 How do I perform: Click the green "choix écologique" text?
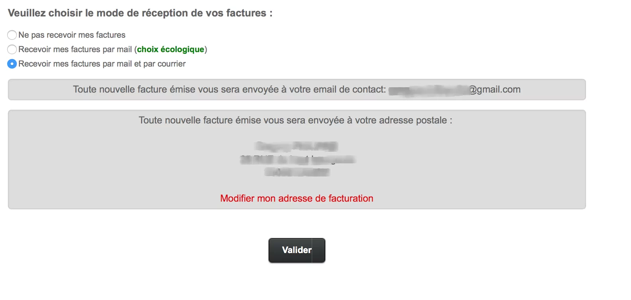click(x=171, y=49)
